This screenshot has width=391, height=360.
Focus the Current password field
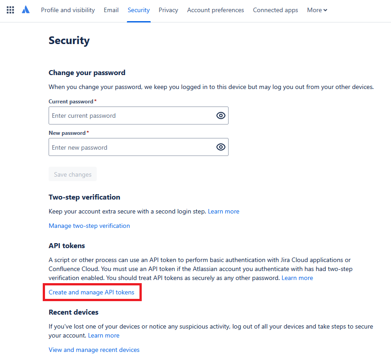coord(130,116)
